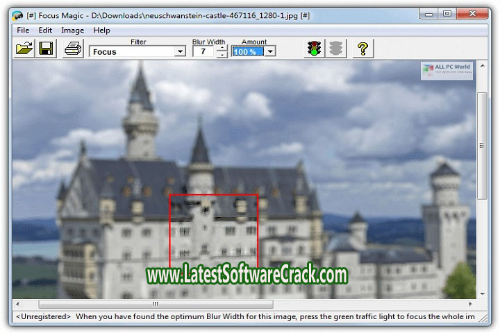Viewport: 500px width, 333px height.
Task: Click the vertical scrollbar down arrow
Action: coord(483,294)
